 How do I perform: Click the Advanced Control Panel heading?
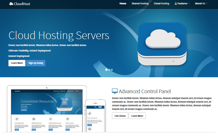(145, 91)
